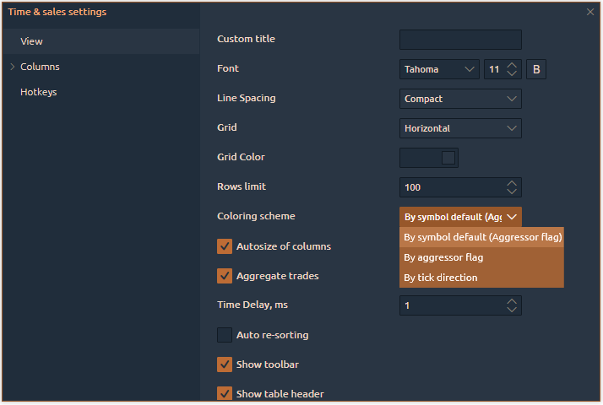603x405 pixels.
Task: Uncheck Show toolbar option
Action: [225, 364]
